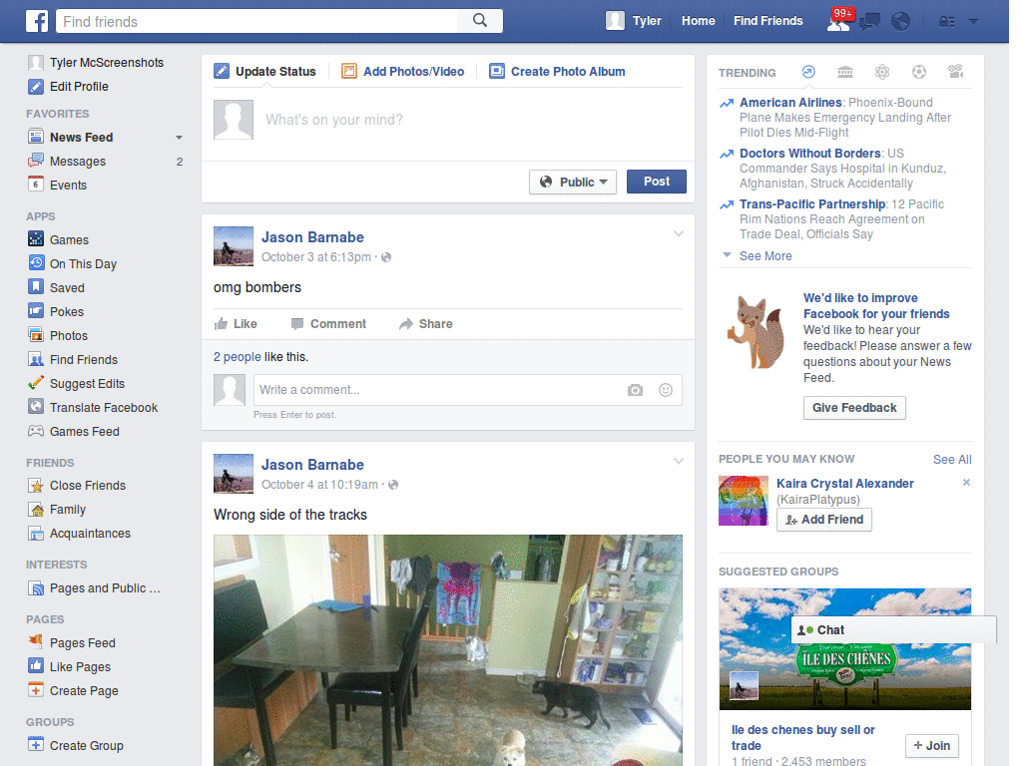Click '2 people' like this link

[x=238, y=357]
